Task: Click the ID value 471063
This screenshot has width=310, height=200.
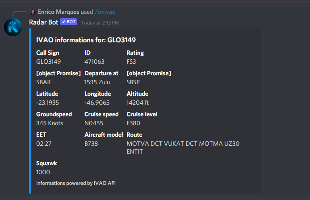Action: pyautogui.click(x=94, y=62)
